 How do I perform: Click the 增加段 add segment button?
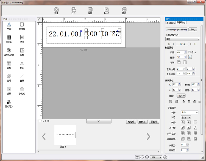pyautogui.click(x=131, y=122)
